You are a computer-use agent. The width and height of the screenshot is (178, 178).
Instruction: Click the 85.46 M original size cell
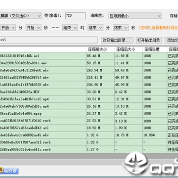100,56
